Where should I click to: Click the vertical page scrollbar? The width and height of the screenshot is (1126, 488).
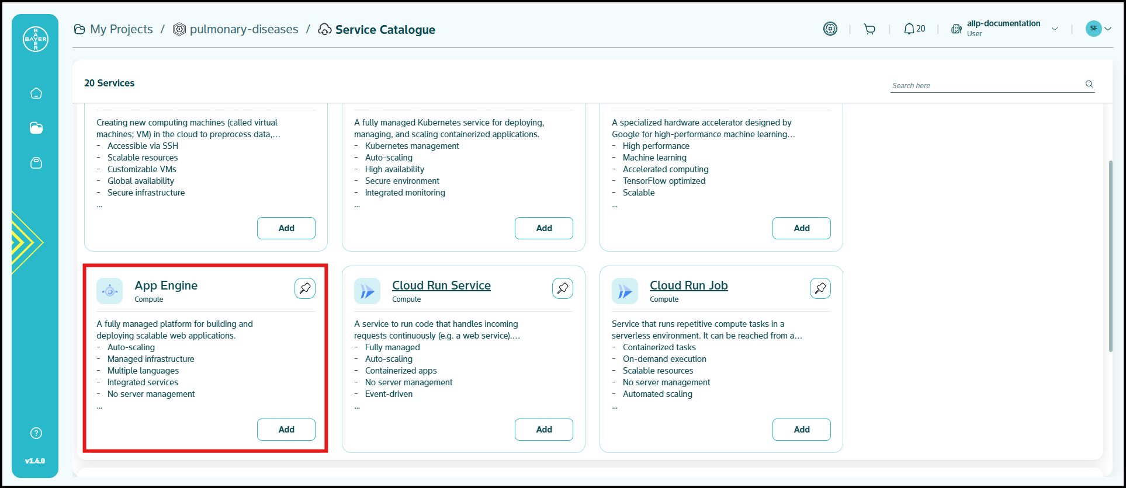[x=1110, y=257]
